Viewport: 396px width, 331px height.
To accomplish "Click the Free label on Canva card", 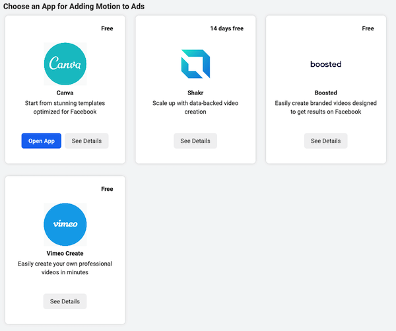I will pyautogui.click(x=107, y=28).
